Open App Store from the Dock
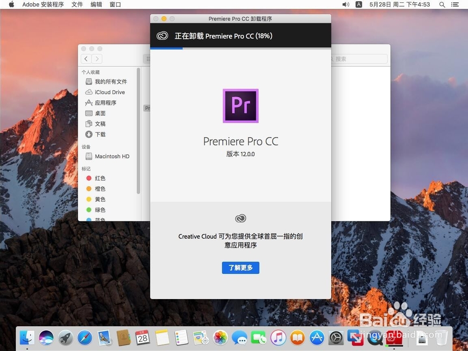 [317, 338]
